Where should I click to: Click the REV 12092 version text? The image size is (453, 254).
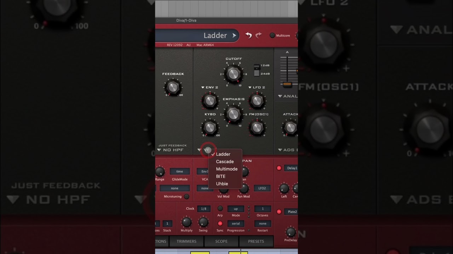tap(175, 45)
